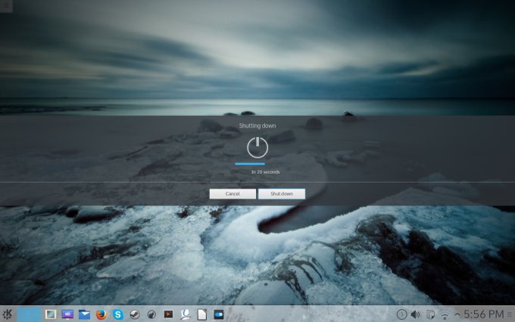Open the blank document LibreOffice icon
Viewport: 515px width, 322px height.
coord(202,314)
